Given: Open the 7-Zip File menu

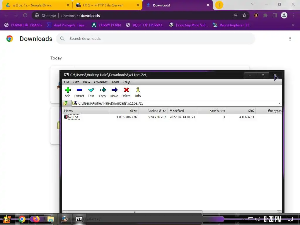Looking at the screenshot, I should pos(67,82).
